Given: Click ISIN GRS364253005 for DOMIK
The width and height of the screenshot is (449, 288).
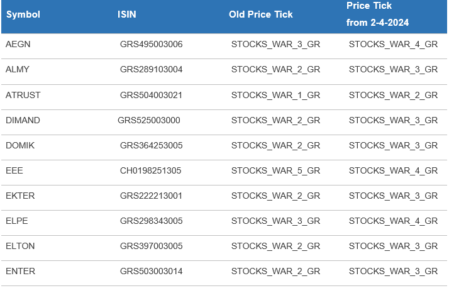Looking at the screenshot, I should click(151, 145).
